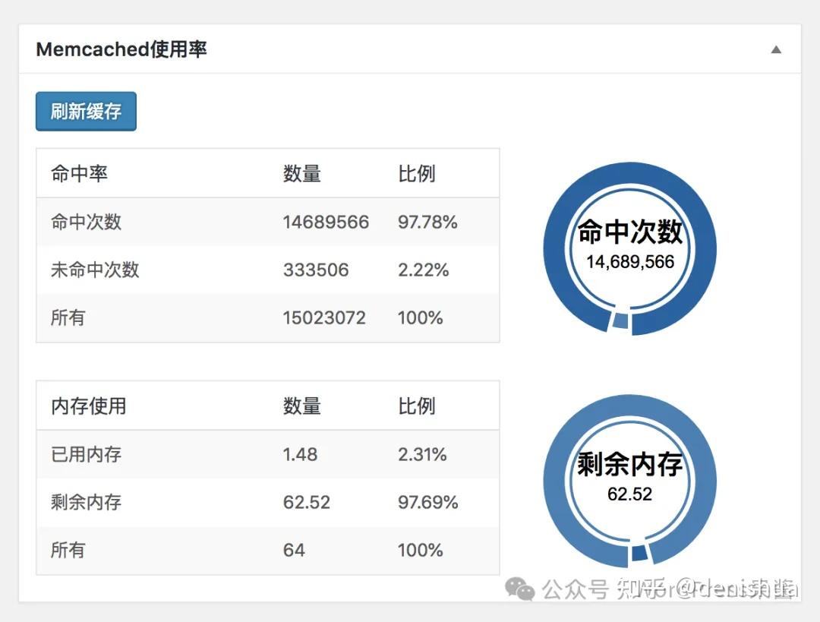Click the inner circle of the 剩余内存 gauge
The image size is (820, 622).
(629, 478)
